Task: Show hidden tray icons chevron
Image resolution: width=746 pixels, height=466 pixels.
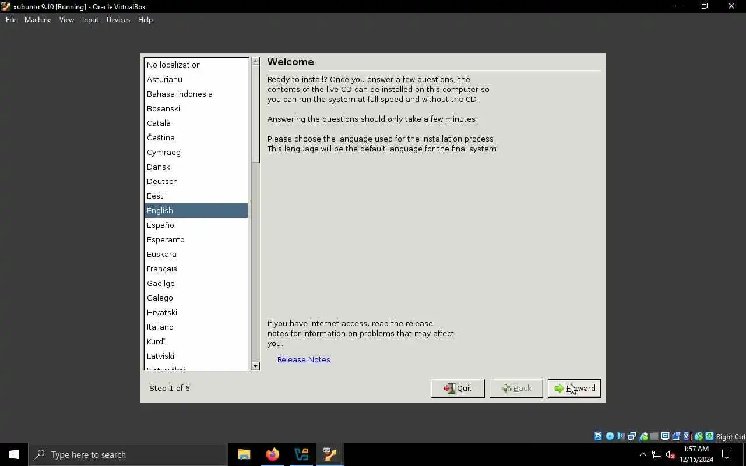Action: [x=643, y=454]
